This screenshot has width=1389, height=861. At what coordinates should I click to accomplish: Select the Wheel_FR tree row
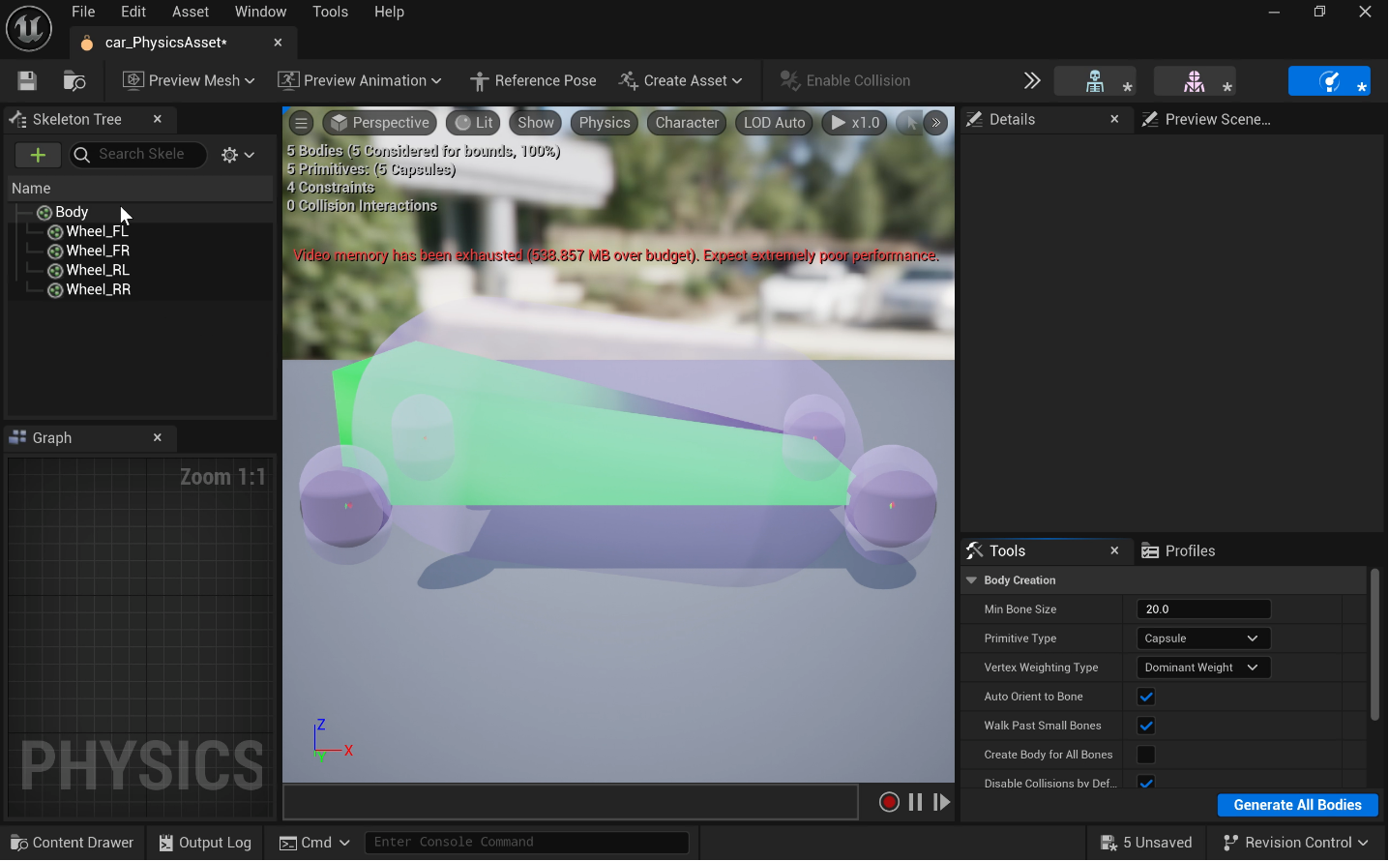(140, 252)
